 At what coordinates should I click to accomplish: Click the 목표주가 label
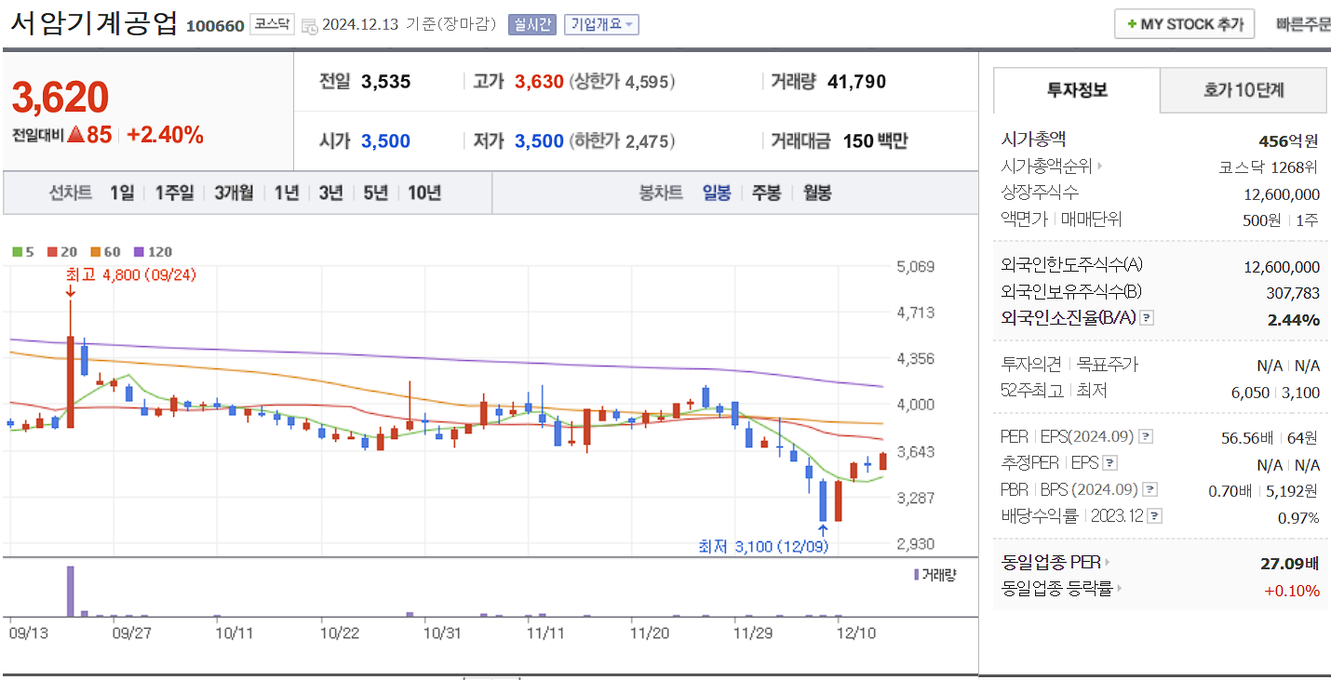(x=1108, y=365)
